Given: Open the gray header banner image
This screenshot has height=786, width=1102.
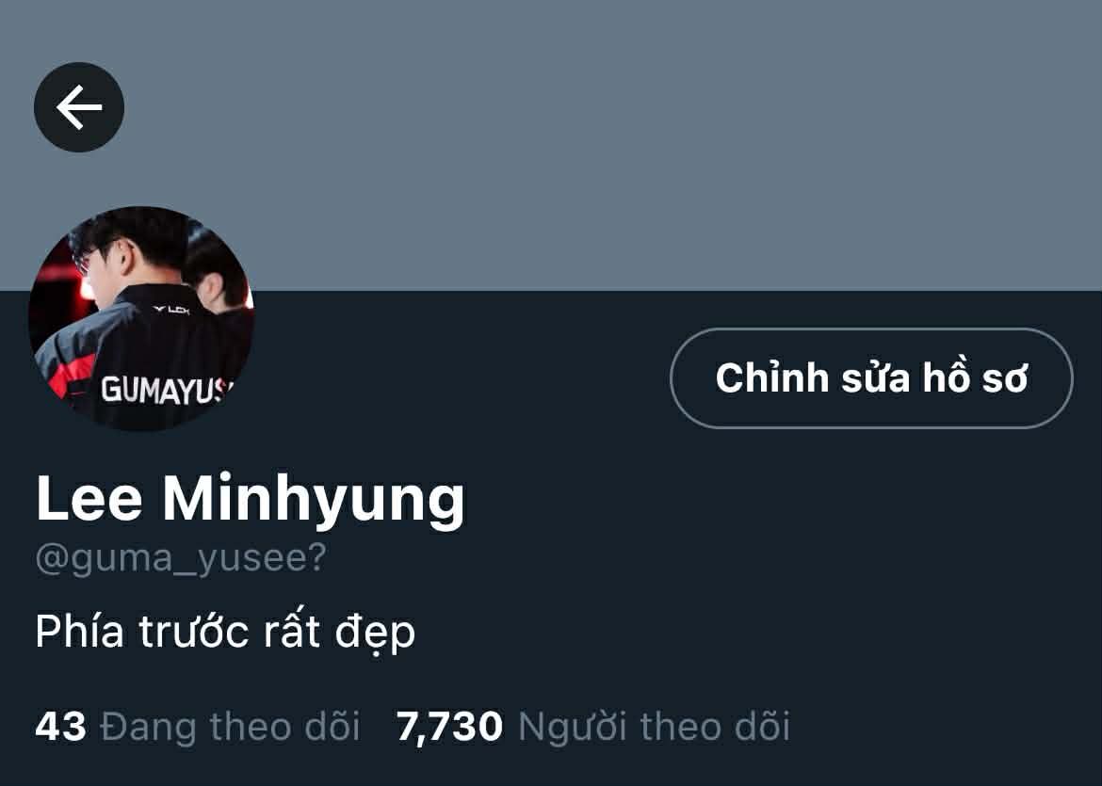Looking at the screenshot, I should point(551,145).
